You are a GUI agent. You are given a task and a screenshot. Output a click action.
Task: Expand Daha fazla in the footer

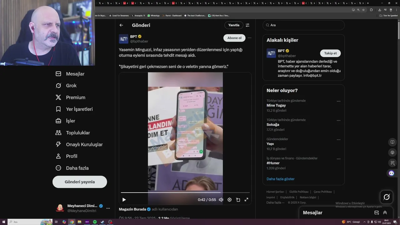point(275,202)
